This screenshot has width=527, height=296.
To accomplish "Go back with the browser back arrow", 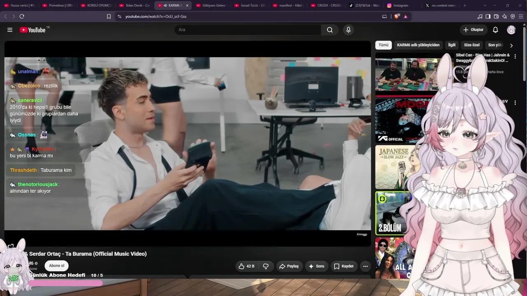I will pyautogui.click(x=5, y=16).
